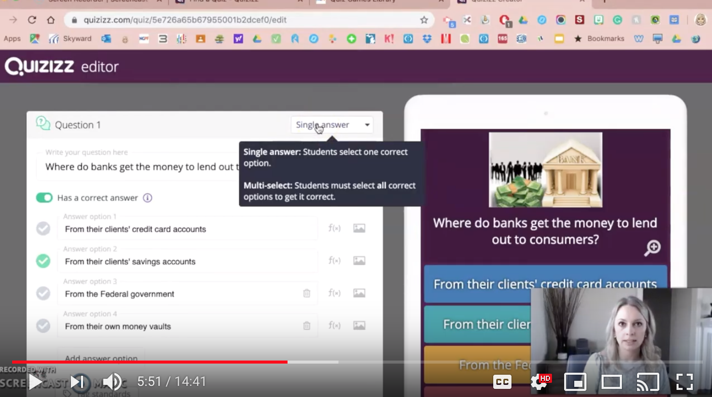Switch to the Find a Quiz browser tab
Image resolution: width=712 pixels, height=397 pixels.
click(x=238, y=3)
